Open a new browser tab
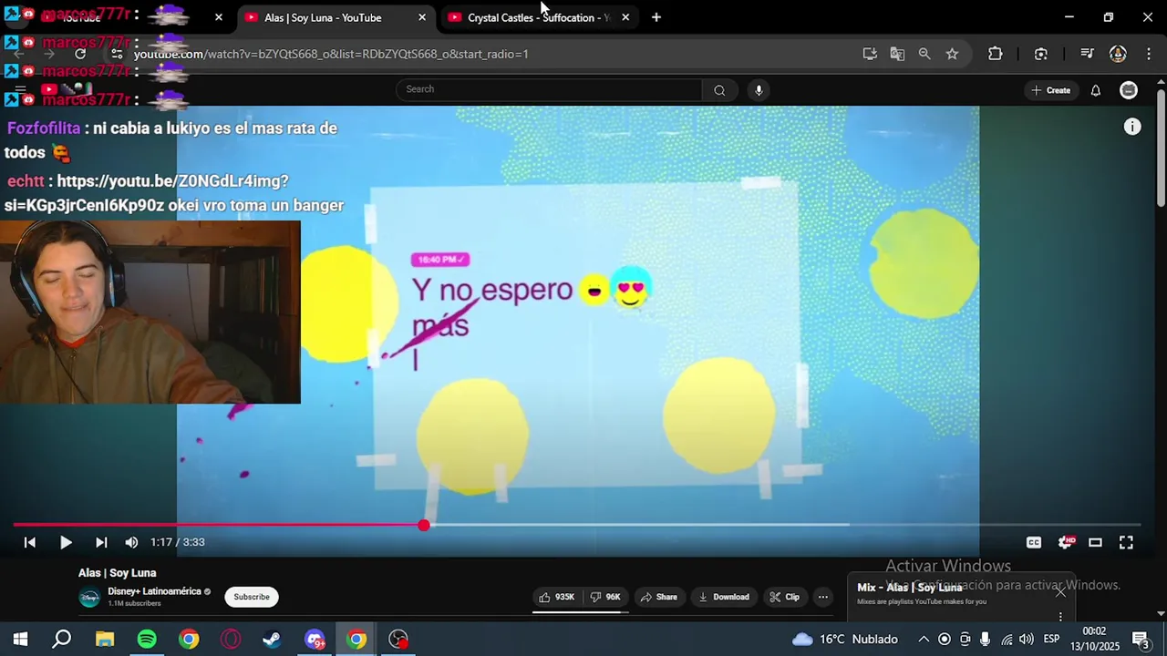 pyautogui.click(x=656, y=17)
